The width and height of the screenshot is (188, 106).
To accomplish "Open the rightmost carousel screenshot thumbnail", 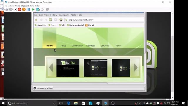I will (121, 68).
